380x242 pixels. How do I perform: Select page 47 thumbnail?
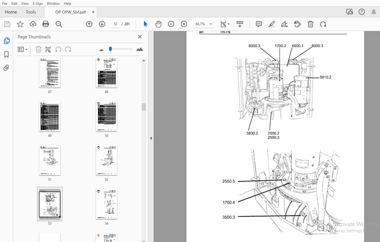[x=50, y=73]
